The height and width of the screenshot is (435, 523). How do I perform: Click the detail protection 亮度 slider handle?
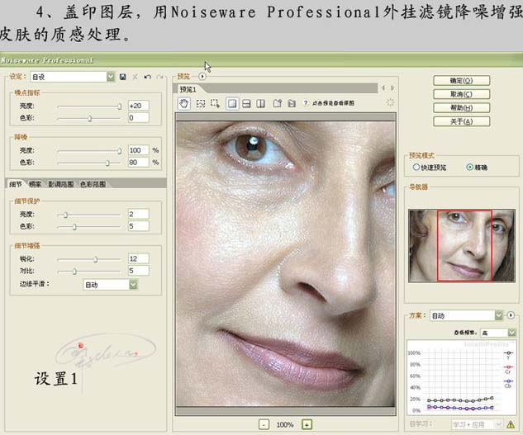point(65,215)
